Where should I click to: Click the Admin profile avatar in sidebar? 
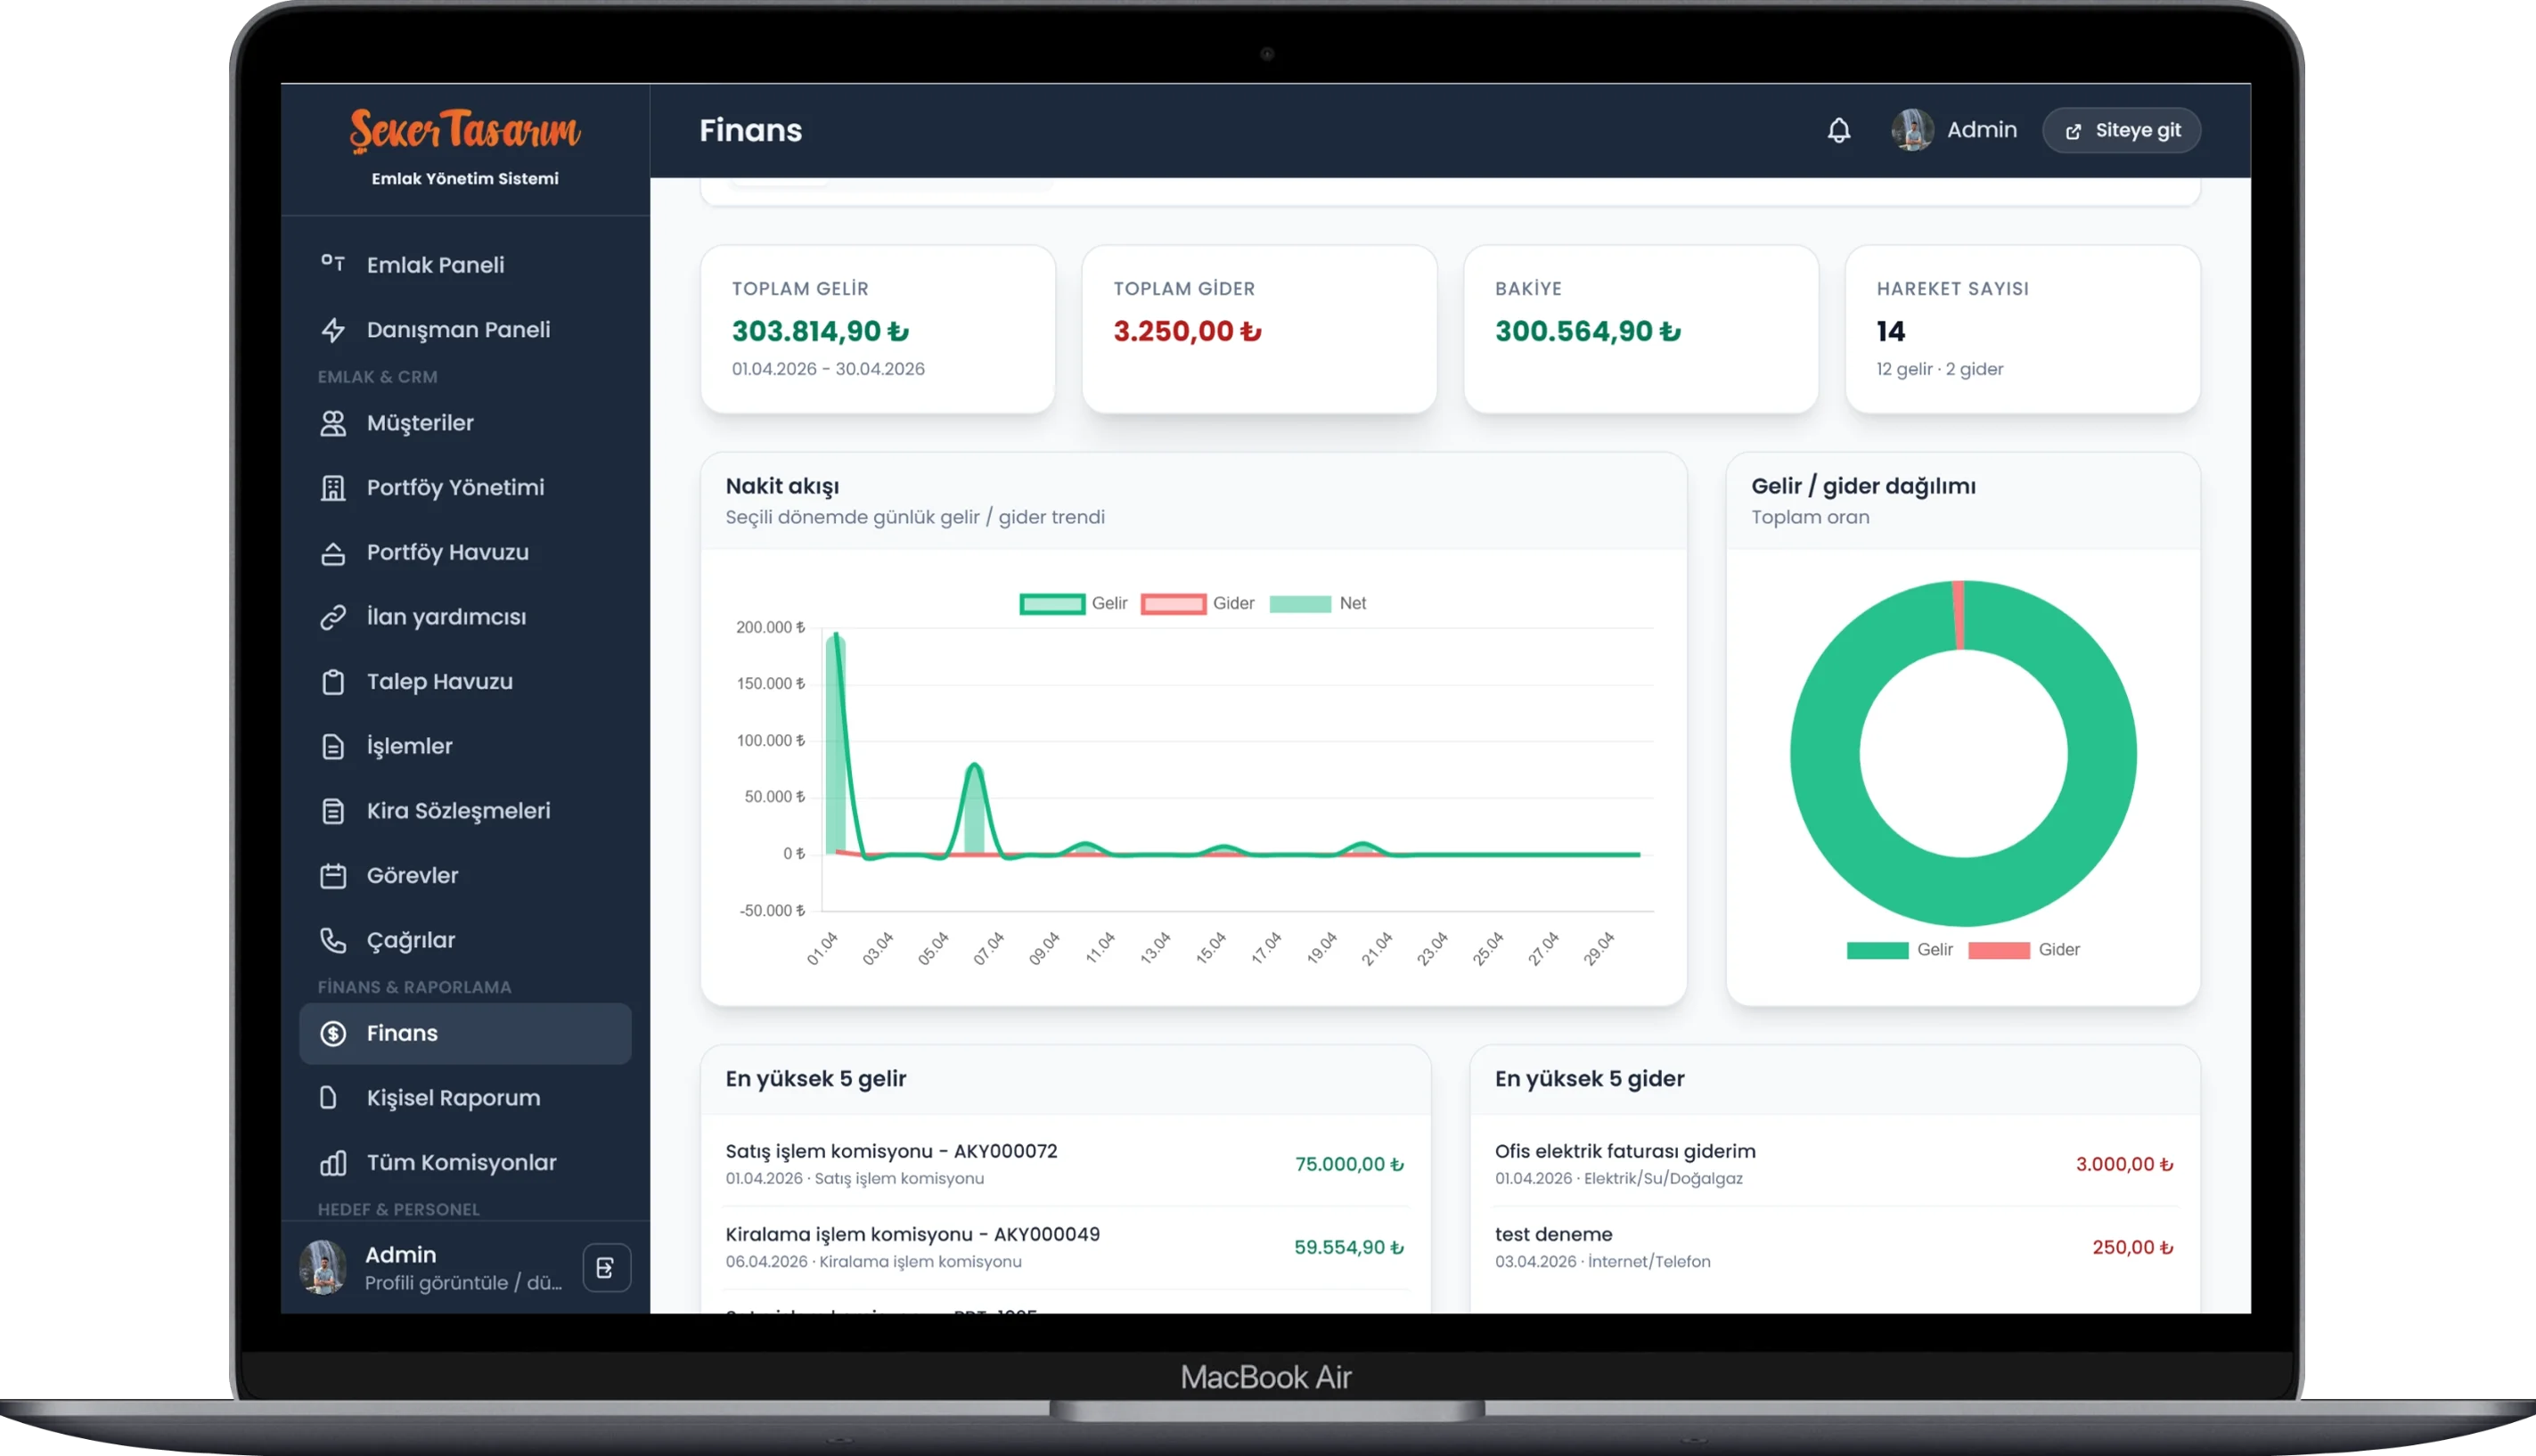point(323,1268)
